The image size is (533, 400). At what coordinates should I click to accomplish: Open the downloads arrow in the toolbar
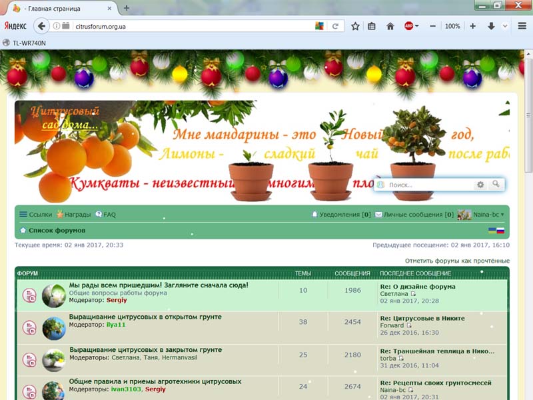tap(491, 26)
